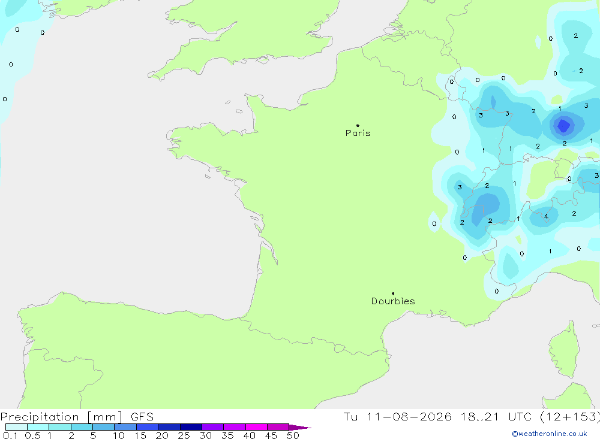This screenshot has height=439, width=600.
Task: Pick the 30–35 mm purple legend swatch
Action: 212,427
